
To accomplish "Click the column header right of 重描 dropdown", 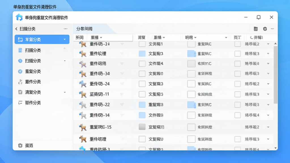I will click(x=142, y=38).
